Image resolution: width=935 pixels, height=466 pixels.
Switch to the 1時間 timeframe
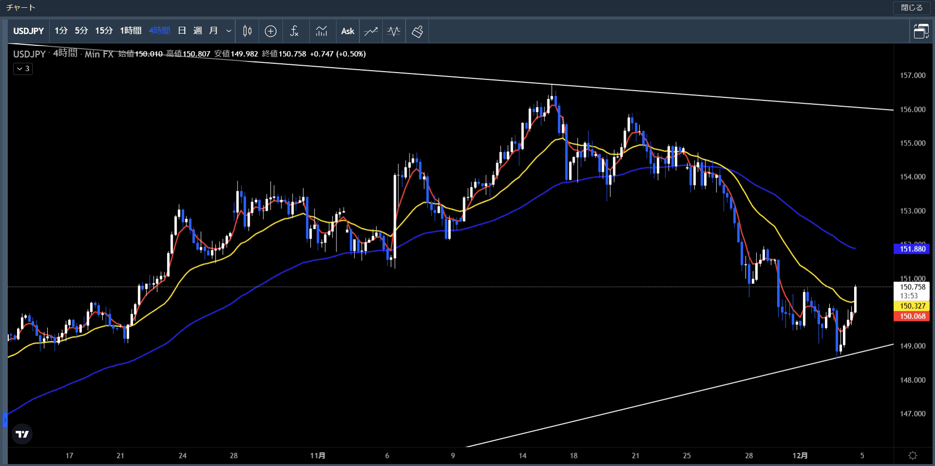(131, 31)
